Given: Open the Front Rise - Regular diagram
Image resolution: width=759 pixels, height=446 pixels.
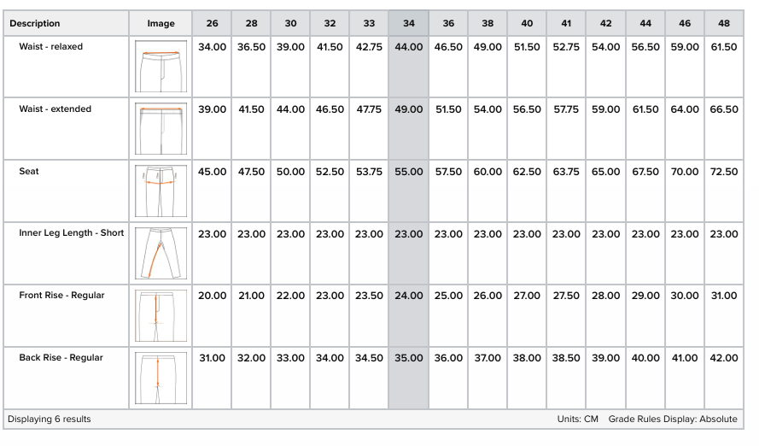Looking at the screenshot, I should click(161, 316).
